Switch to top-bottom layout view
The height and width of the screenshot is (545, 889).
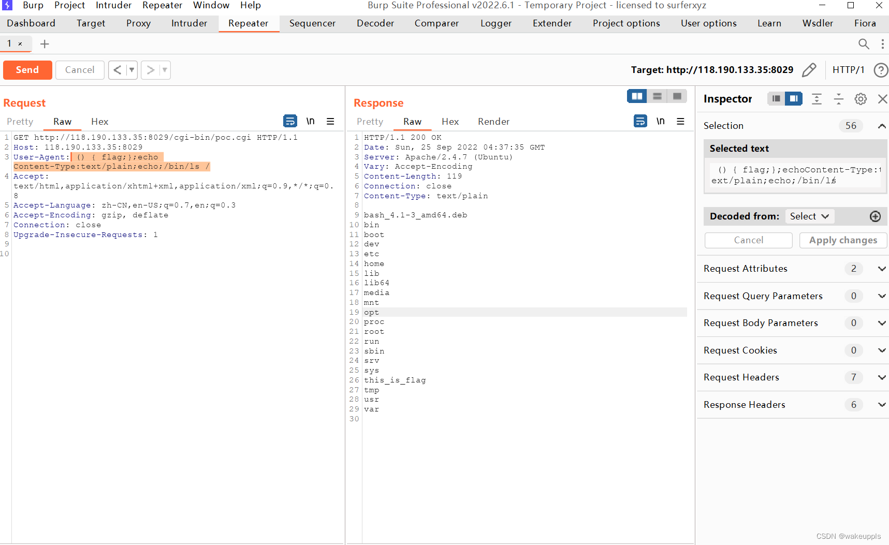657,96
